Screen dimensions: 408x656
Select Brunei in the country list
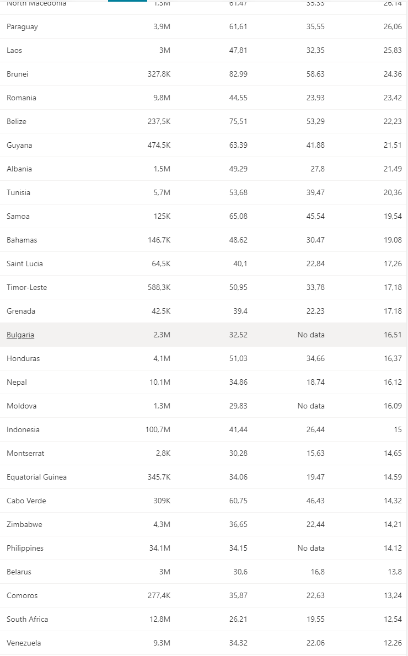[18, 74]
